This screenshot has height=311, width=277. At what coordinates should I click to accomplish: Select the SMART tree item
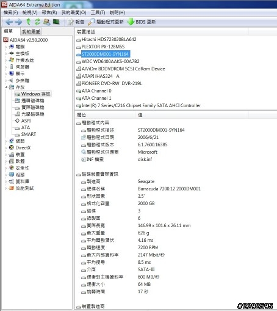tap(29, 134)
